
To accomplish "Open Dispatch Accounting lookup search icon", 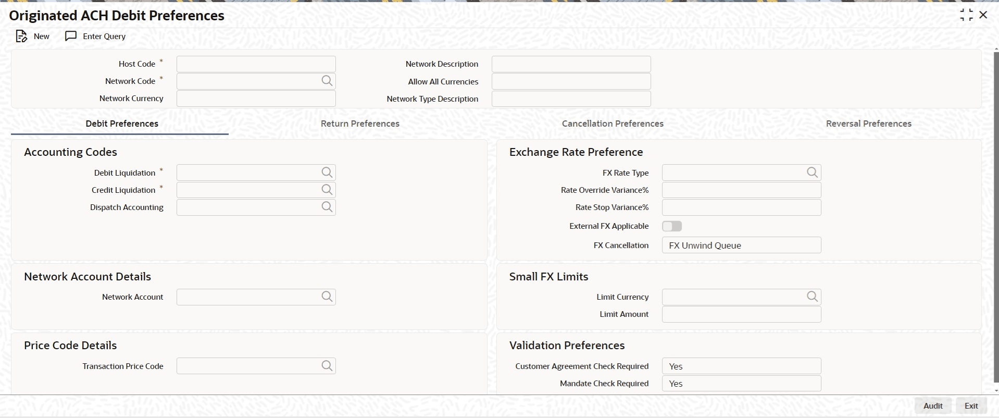I will coord(327,207).
